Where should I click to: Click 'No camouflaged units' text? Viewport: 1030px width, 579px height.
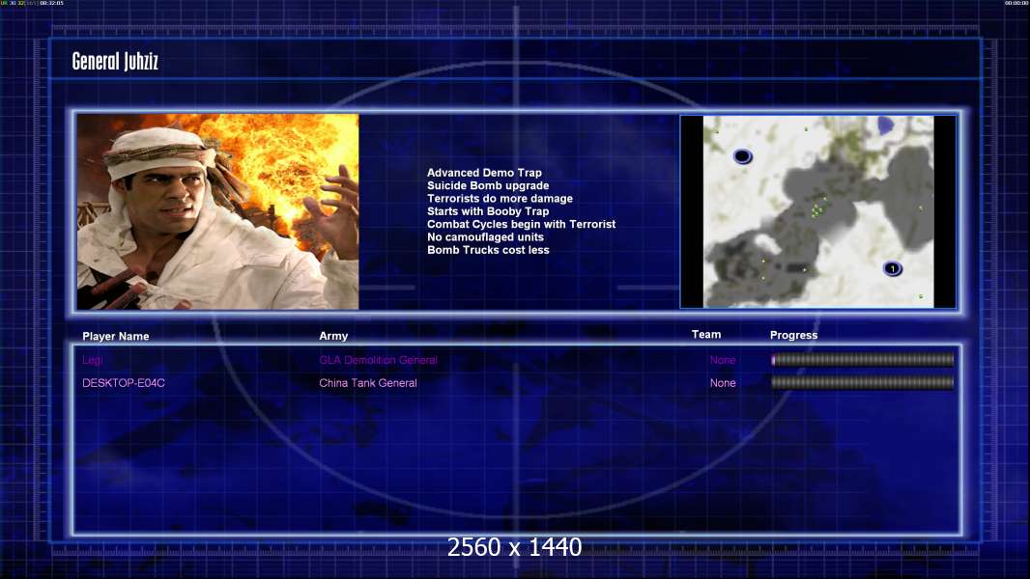tap(485, 236)
